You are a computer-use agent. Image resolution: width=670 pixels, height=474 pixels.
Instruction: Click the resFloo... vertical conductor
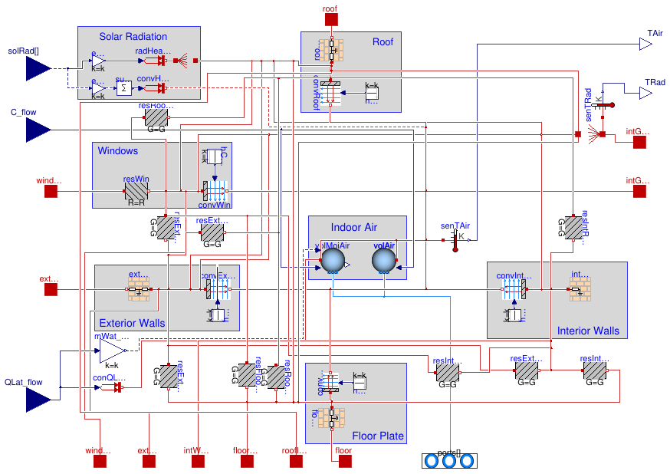(247, 375)
